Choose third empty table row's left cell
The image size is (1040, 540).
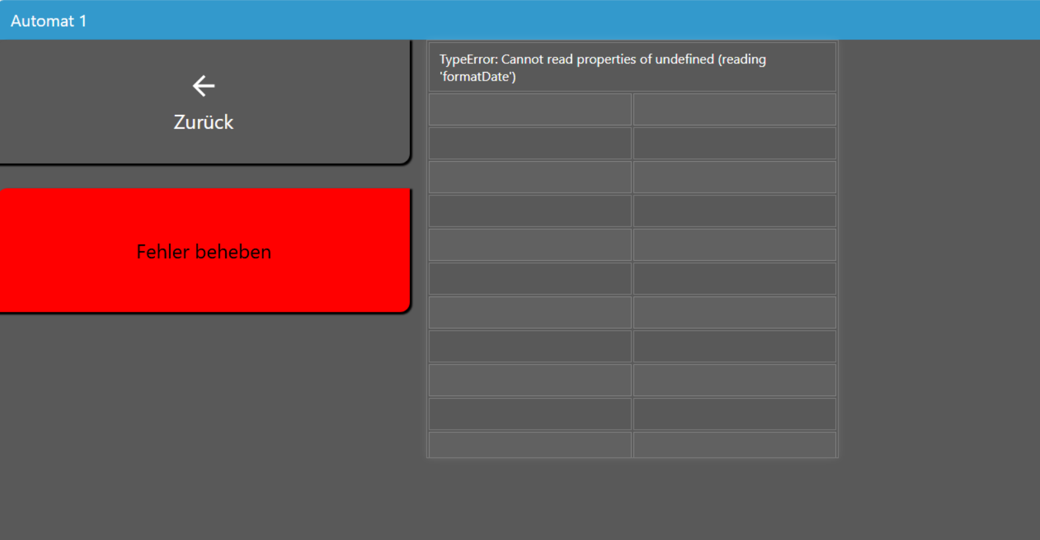530,177
